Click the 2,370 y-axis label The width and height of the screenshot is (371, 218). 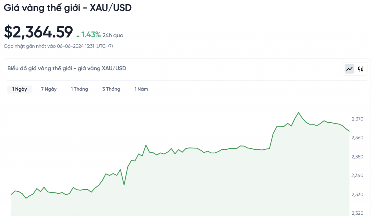coord(357,119)
